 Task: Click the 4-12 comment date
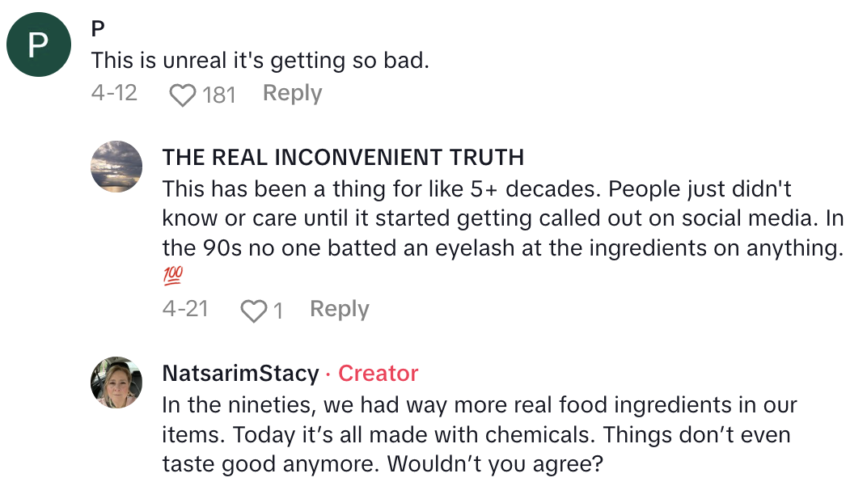click(x=114, y=94)
